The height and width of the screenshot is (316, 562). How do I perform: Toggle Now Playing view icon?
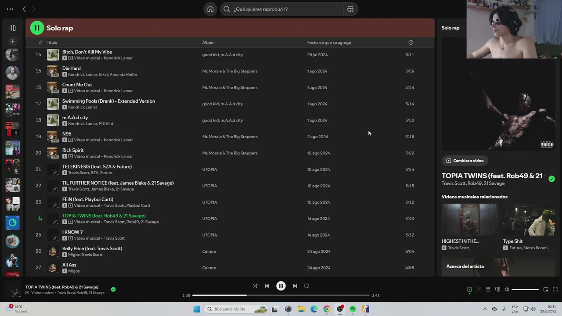[469, 289]
